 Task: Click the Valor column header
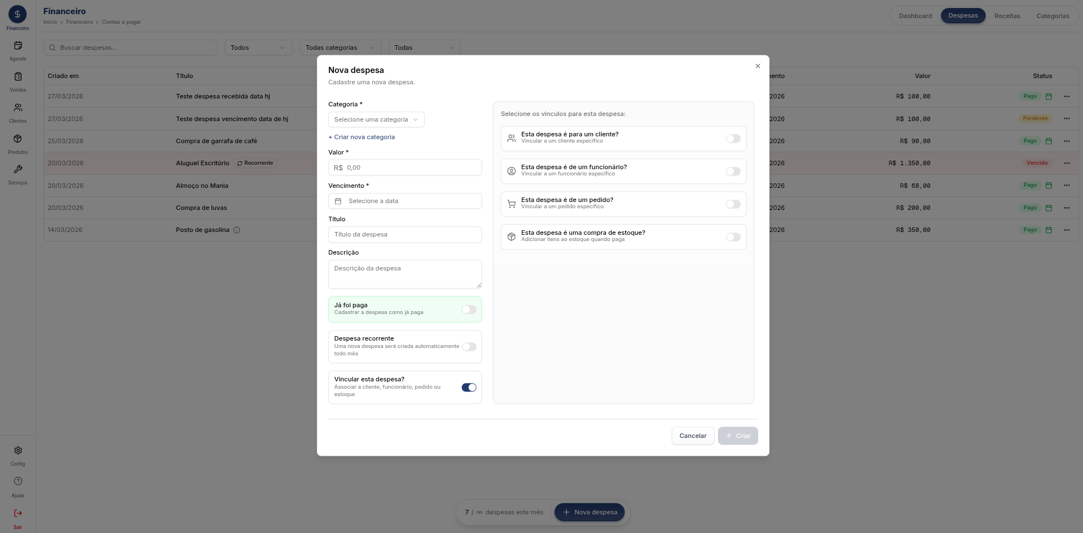922,76
